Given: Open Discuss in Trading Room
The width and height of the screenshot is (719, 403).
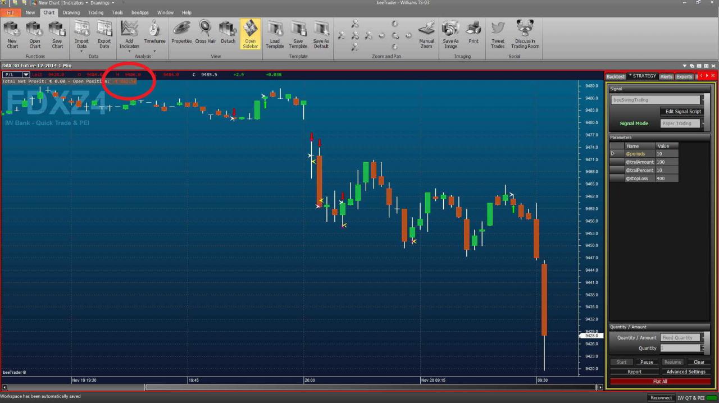Looking at the screenshot, I should (x=525, y=35).
